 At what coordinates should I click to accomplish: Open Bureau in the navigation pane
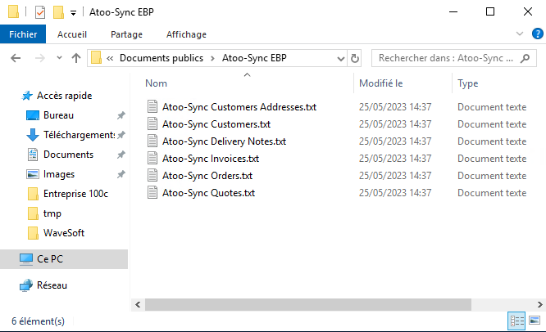click(x=58, y=115)
